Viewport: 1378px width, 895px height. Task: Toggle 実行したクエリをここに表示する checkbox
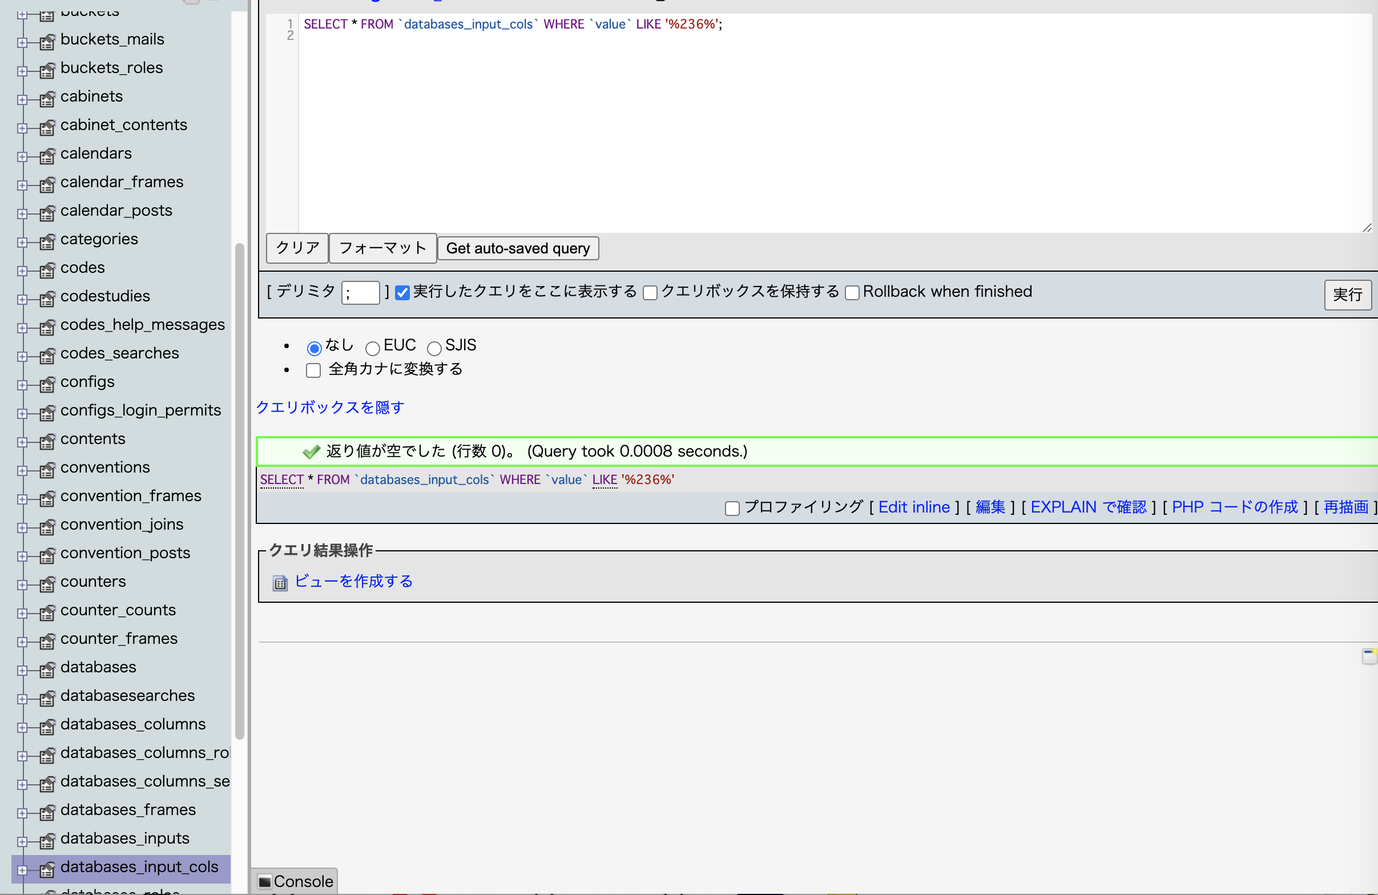[403, 291]
